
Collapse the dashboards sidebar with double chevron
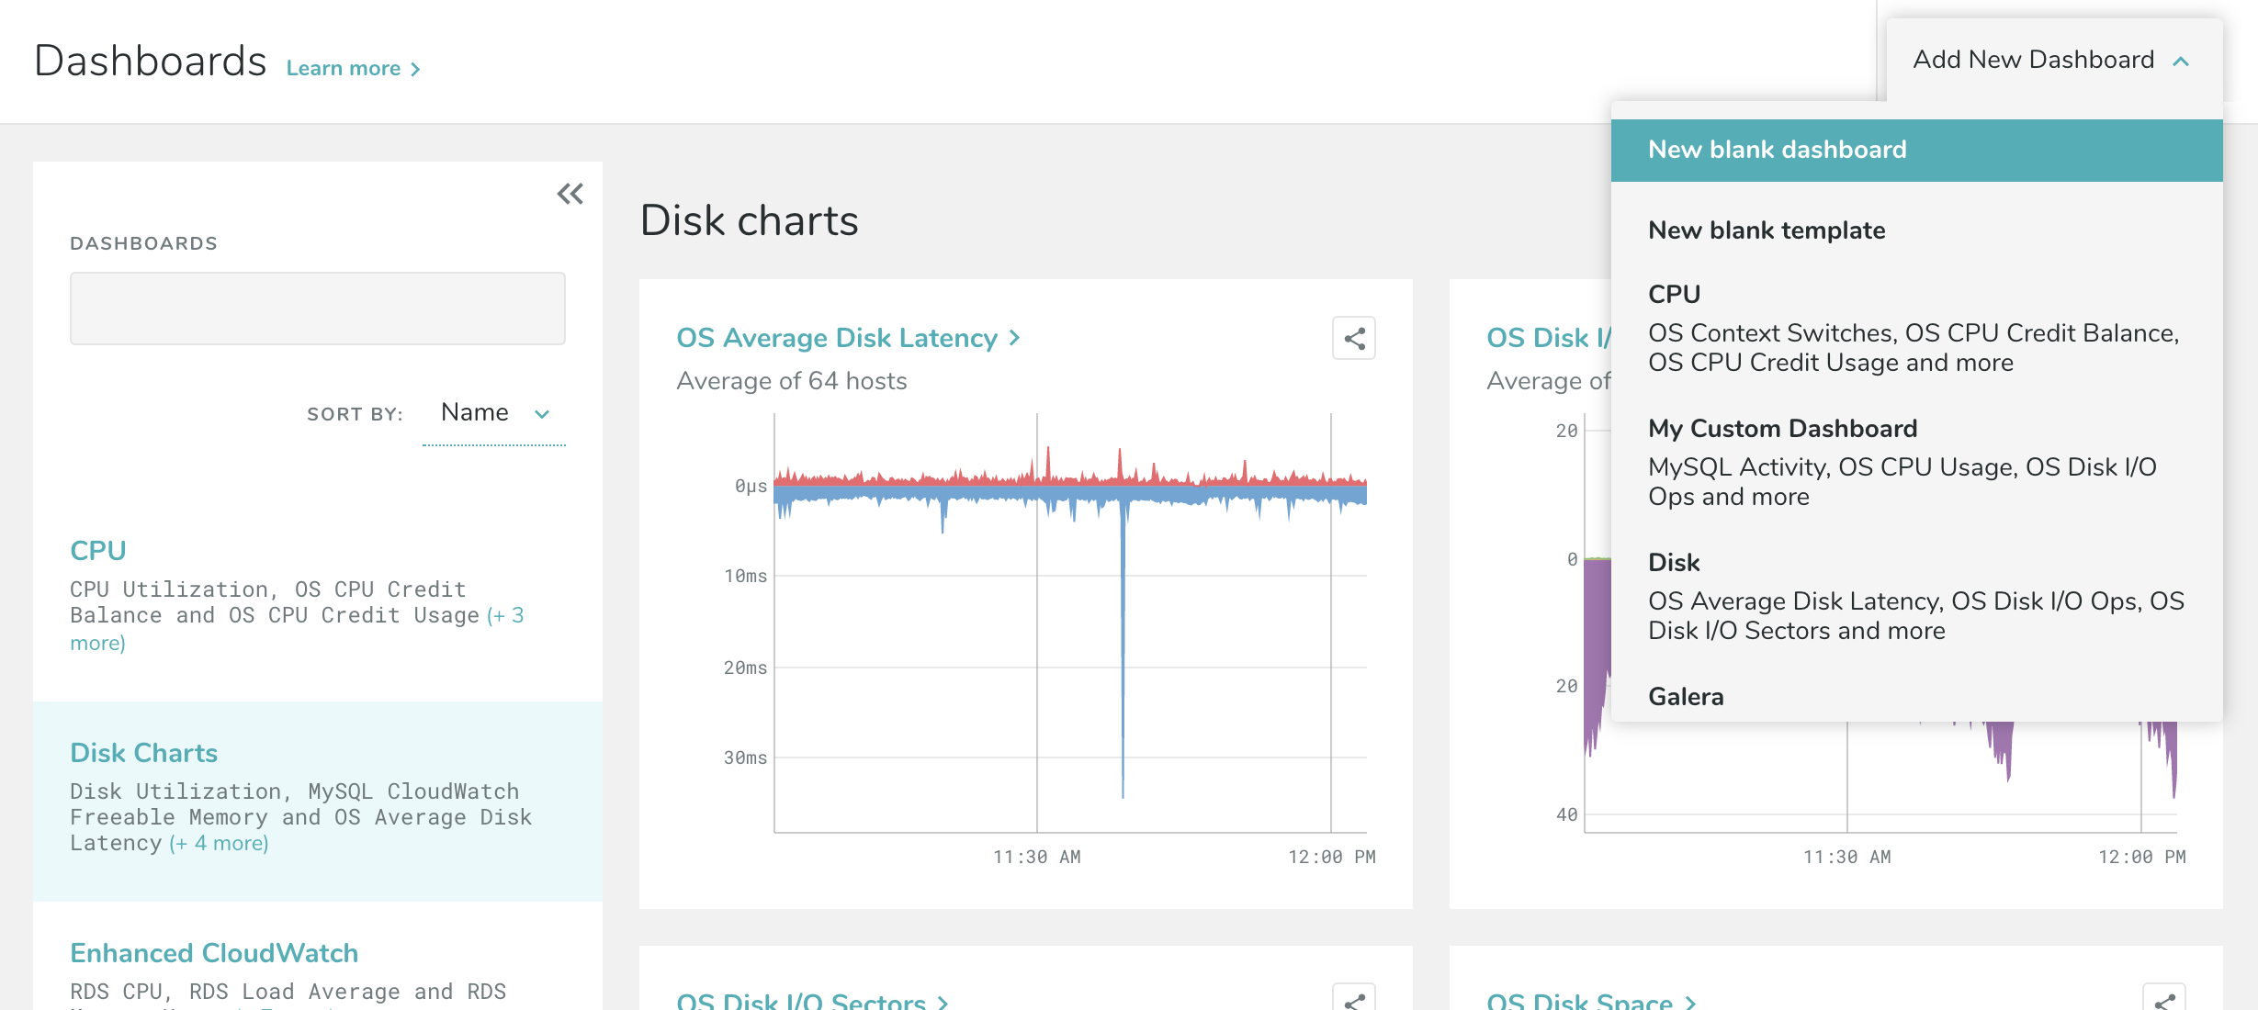click(570, 194)
